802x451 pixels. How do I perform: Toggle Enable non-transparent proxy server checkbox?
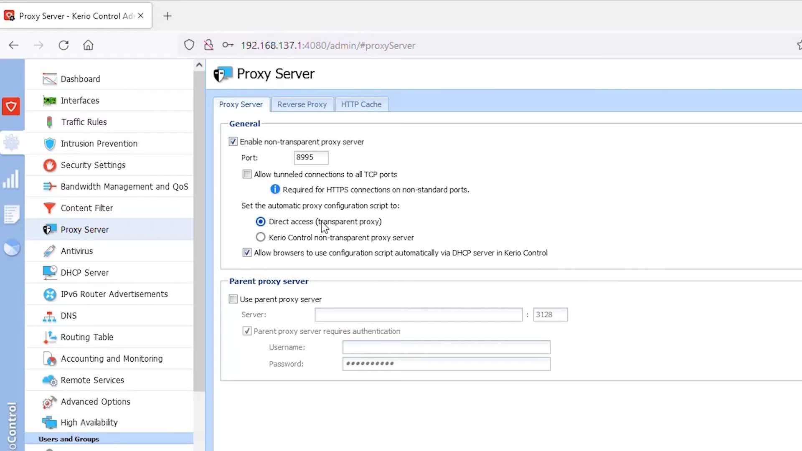tap(233, 142)
